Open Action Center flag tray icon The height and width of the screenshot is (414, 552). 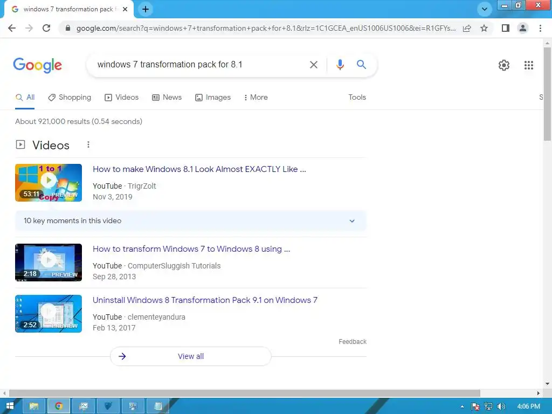coord(475,406)
